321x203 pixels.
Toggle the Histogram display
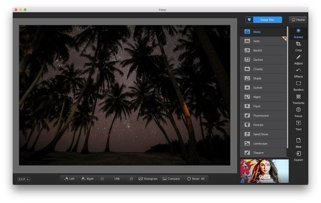pyautogui.click(x=148, y=179)
